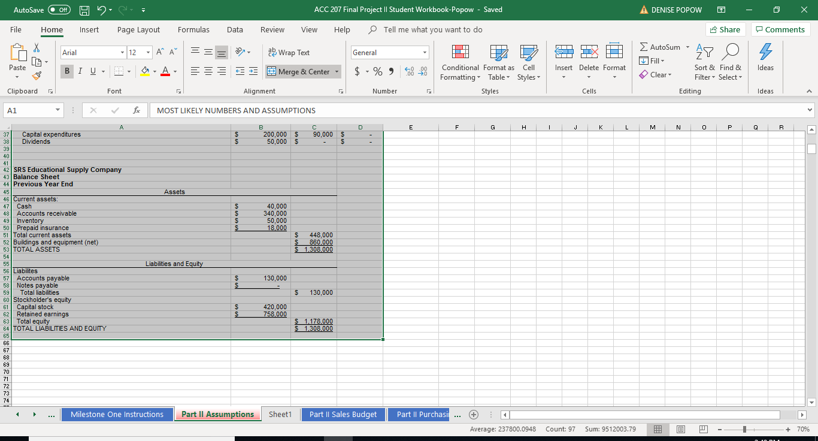Screen dimensions: 818x441
Task: Click the Tell me what you want to do box
Action: [432, 29]
